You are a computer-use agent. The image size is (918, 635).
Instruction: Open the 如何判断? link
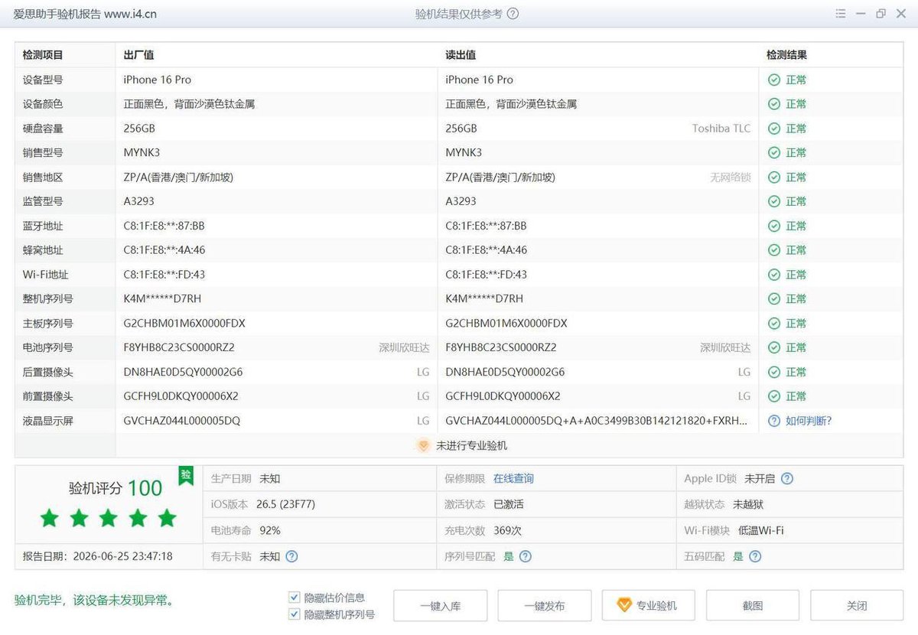coord(809,421)
